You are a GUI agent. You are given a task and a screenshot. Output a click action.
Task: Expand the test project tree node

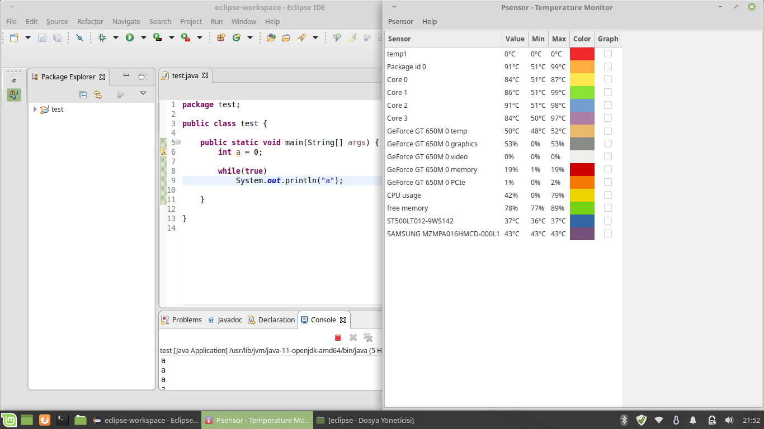(35, 109)
